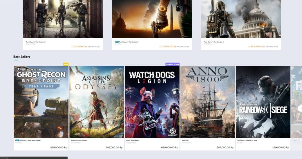Viewport: 302px width, 159px height.
Task: Open The Division 2 Gold Edition image
Action: click(x=241, y=19)
